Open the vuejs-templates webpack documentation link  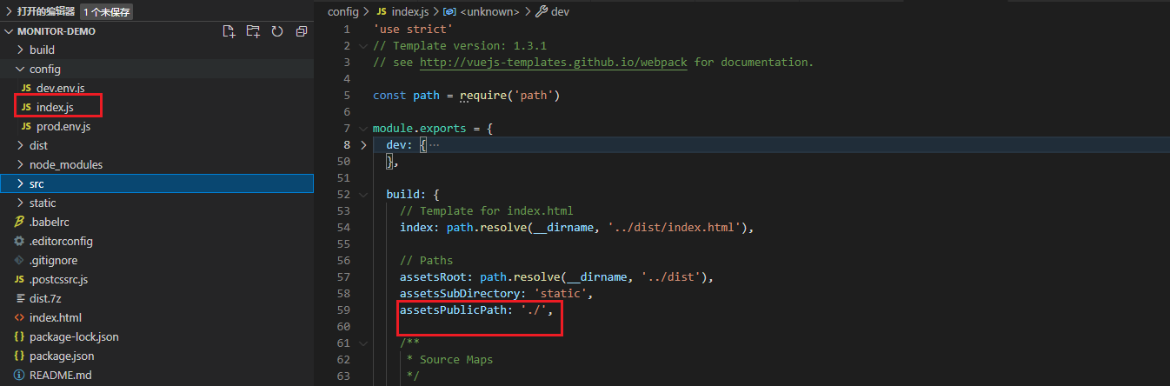555,63
